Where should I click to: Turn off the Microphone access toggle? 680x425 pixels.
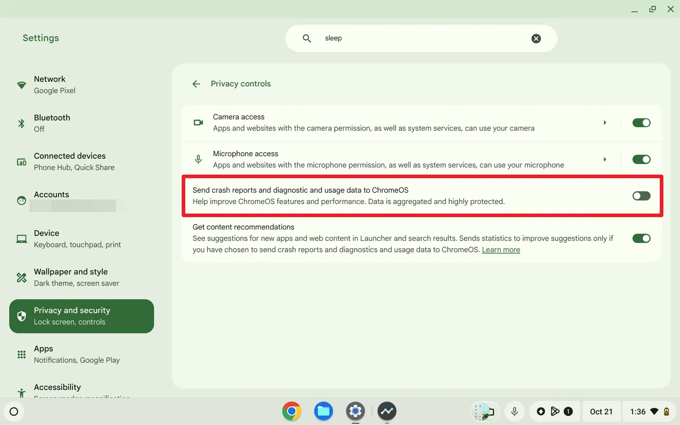coord(641,159)
